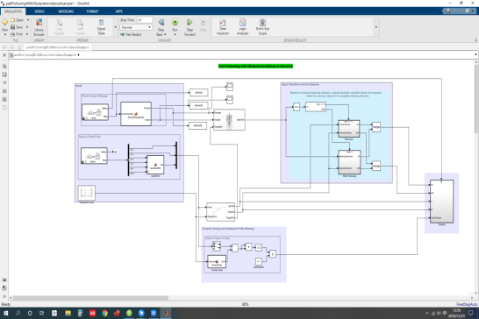Open the Save options dropdown arrow

point(27,27)
